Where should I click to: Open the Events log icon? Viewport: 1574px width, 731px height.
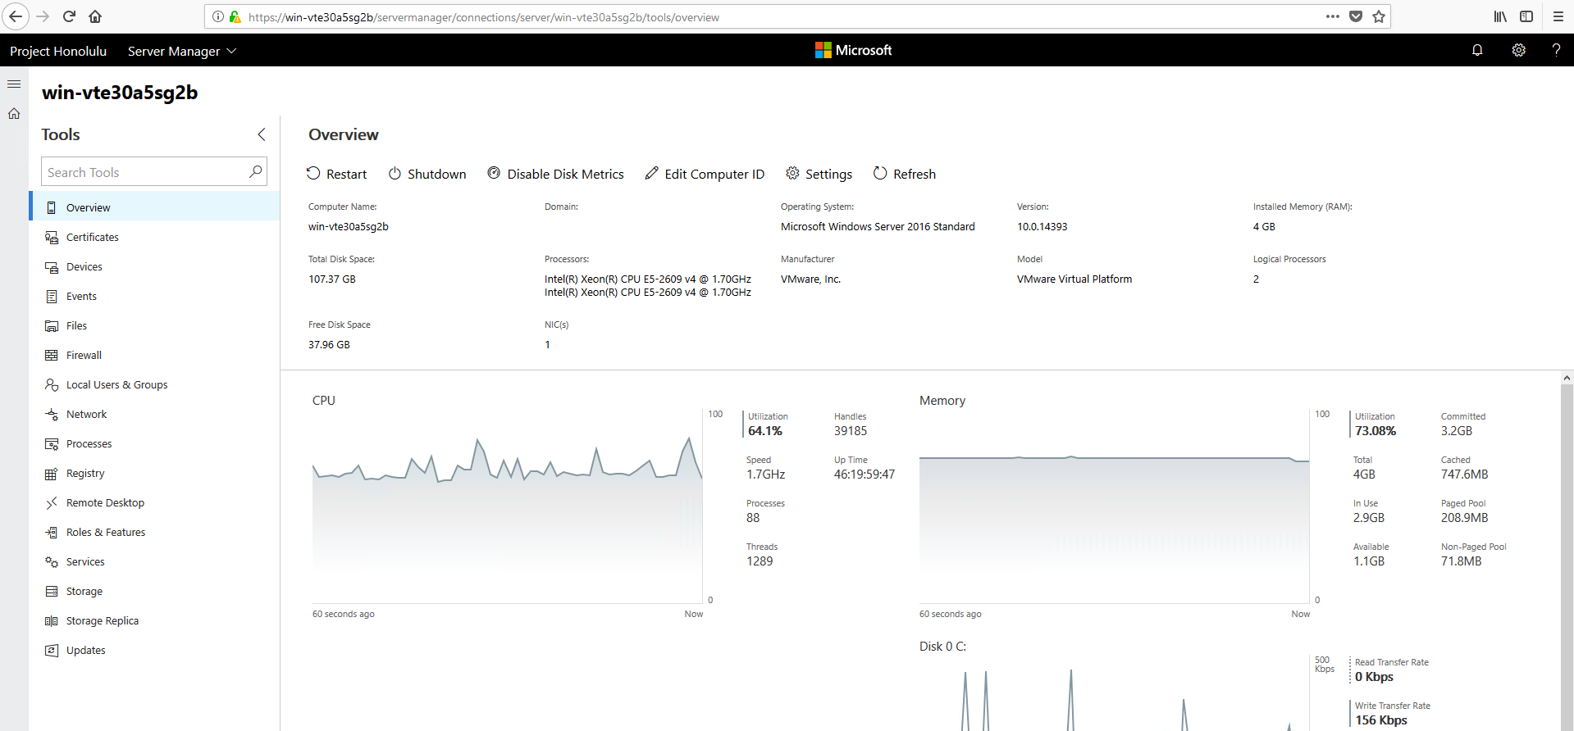pos(52,296)
